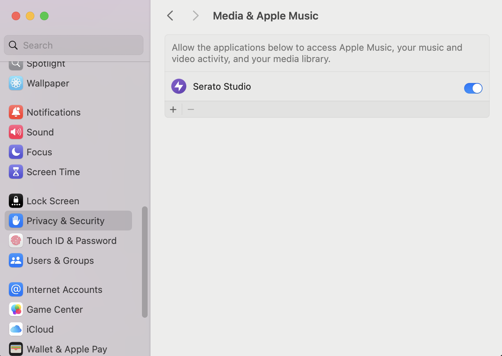
Task: Click the sidebar vertical scrollbar
Action: [x=144, y=262]
